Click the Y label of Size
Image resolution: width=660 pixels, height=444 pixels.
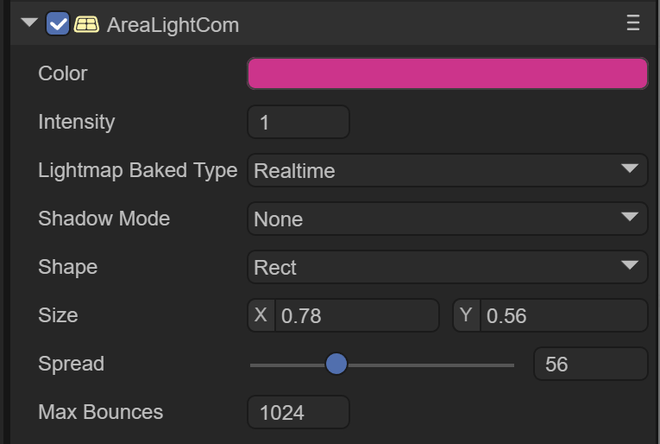(466, 315)
